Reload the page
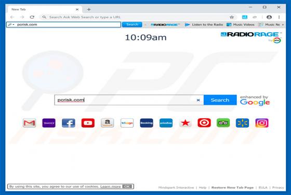 32,17
